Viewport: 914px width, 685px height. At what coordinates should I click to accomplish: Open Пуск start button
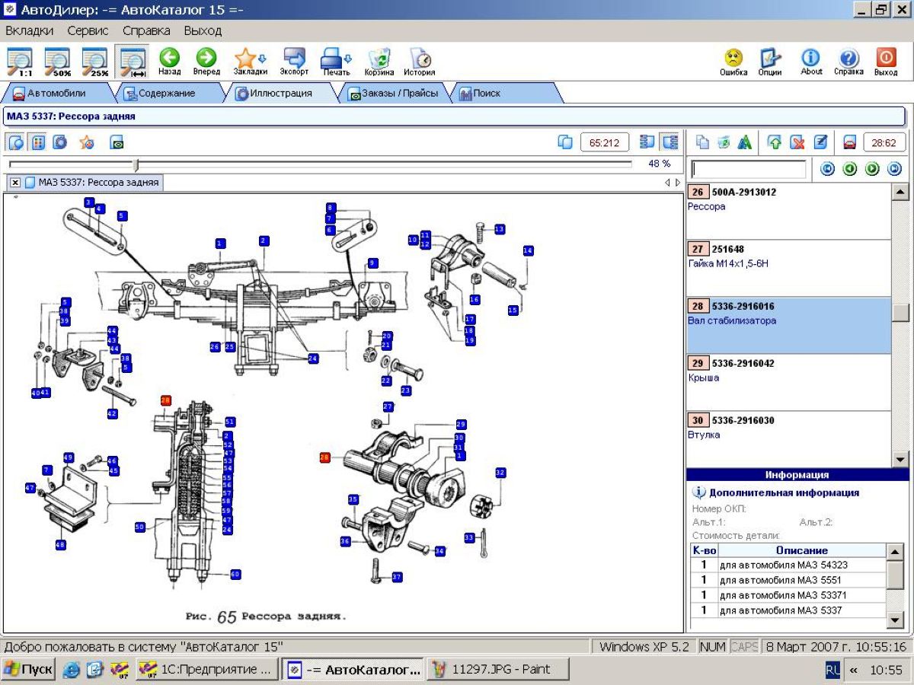click(29, 670)
